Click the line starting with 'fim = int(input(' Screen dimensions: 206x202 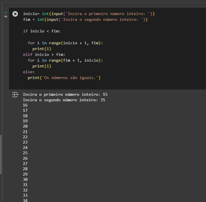85,20
